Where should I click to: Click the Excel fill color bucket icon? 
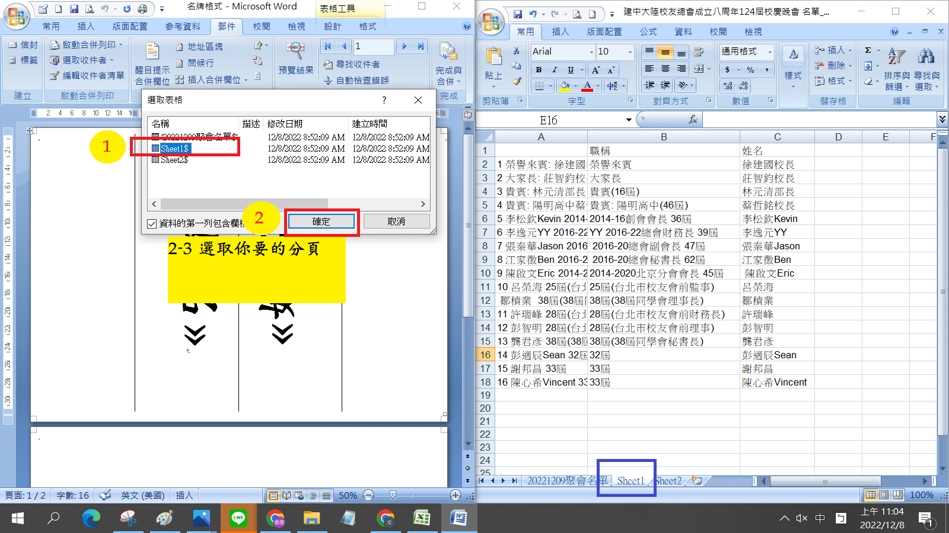coord(565,86)
